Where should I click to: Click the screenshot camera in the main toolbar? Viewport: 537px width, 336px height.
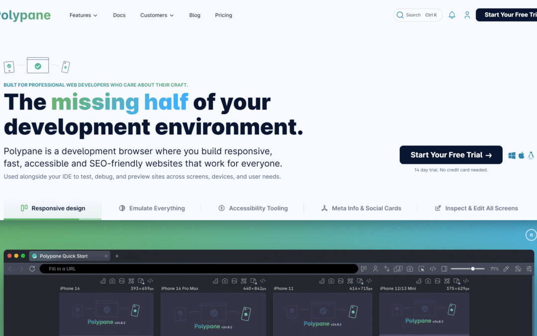pyautogui.click(x=410, y=269)
